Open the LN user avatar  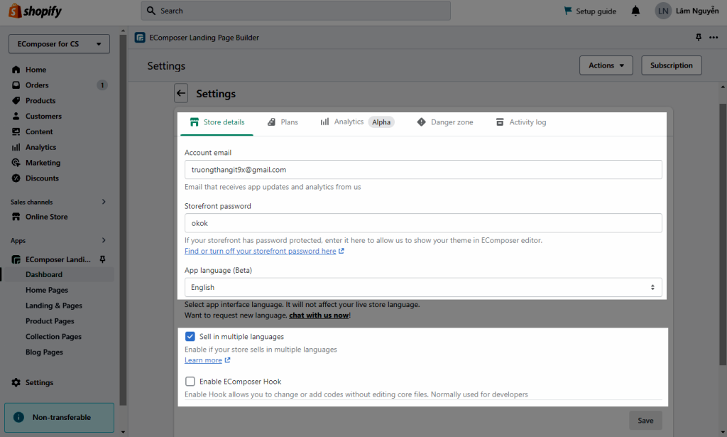click(663, 11)
